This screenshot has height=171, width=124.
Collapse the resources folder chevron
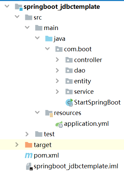[37, 112]
